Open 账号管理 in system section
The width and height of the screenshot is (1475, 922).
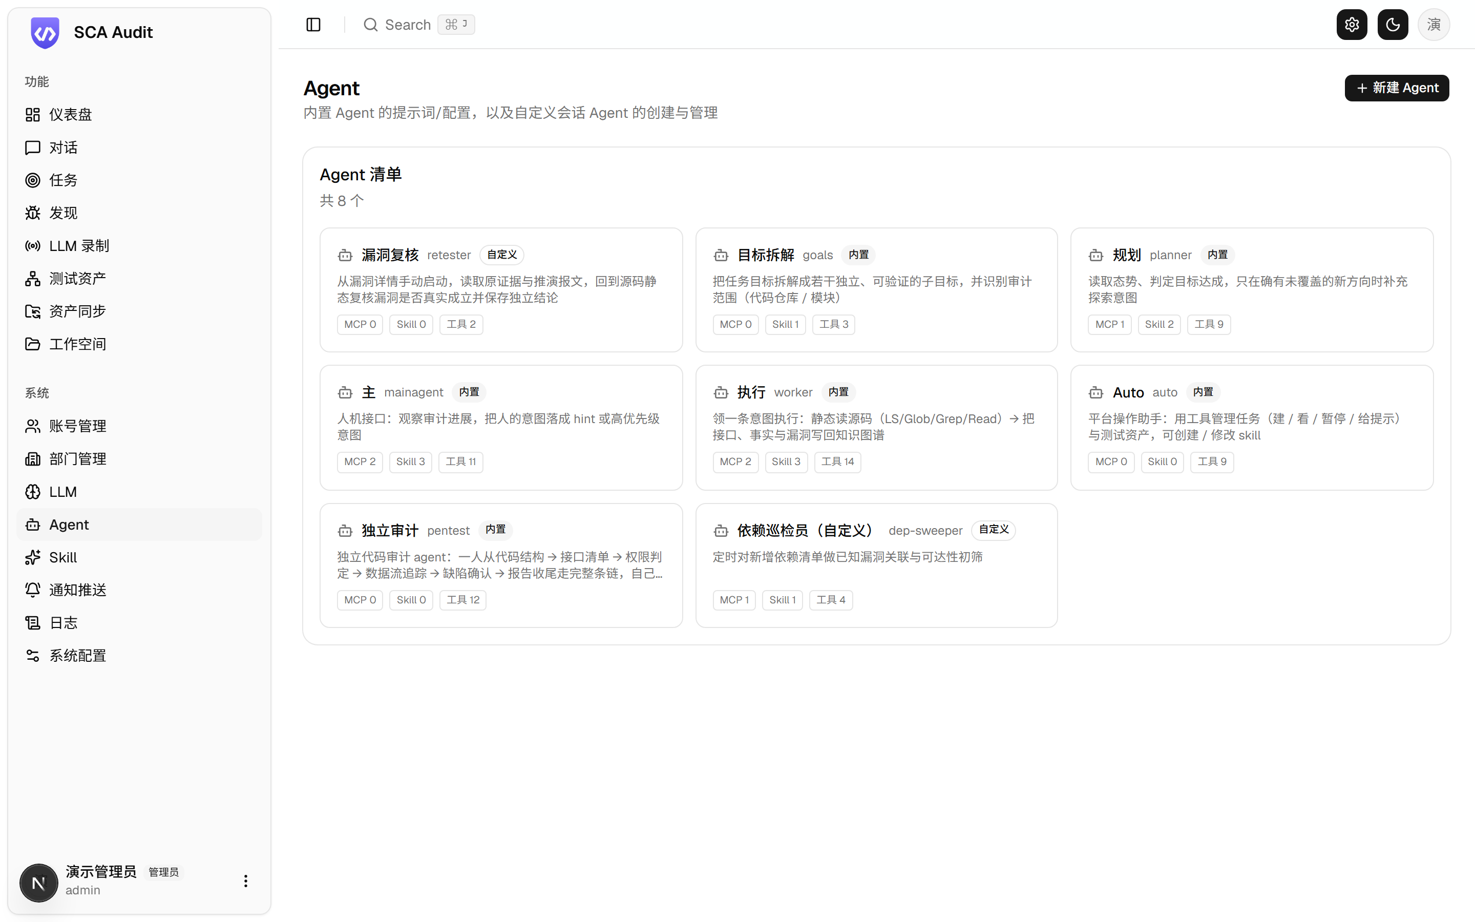(139, 426)
